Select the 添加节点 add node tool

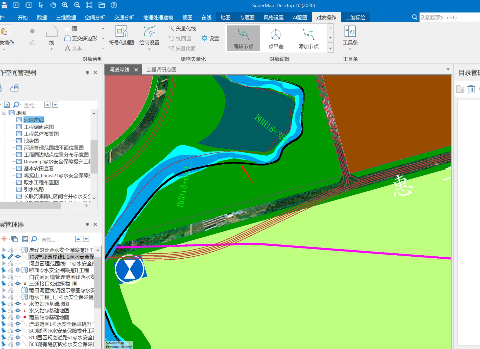pos(308,38)
